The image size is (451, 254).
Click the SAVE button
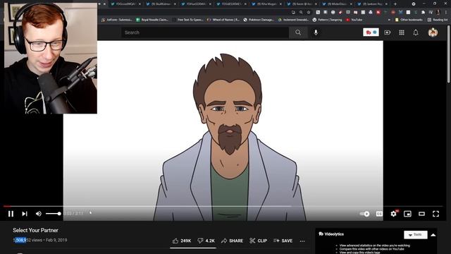click(x=283, y=241)
